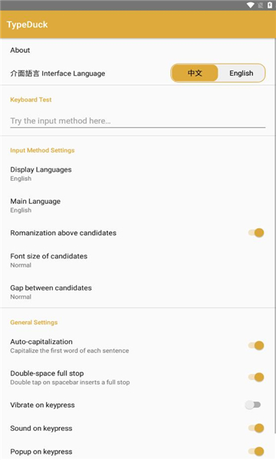Viewport: 276px width, 460px height.
Task: Disable Popup on keypress switch
Action: coord(256,452)
